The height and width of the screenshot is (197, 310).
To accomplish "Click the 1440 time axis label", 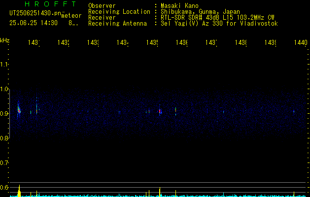I will pyautogui.click(x=301, y=42).
